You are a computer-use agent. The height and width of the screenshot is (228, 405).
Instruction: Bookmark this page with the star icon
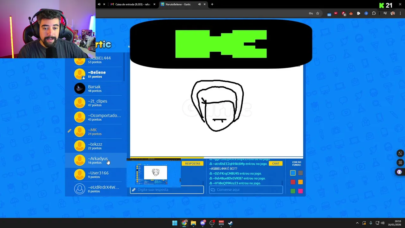(x=318, y=13)
